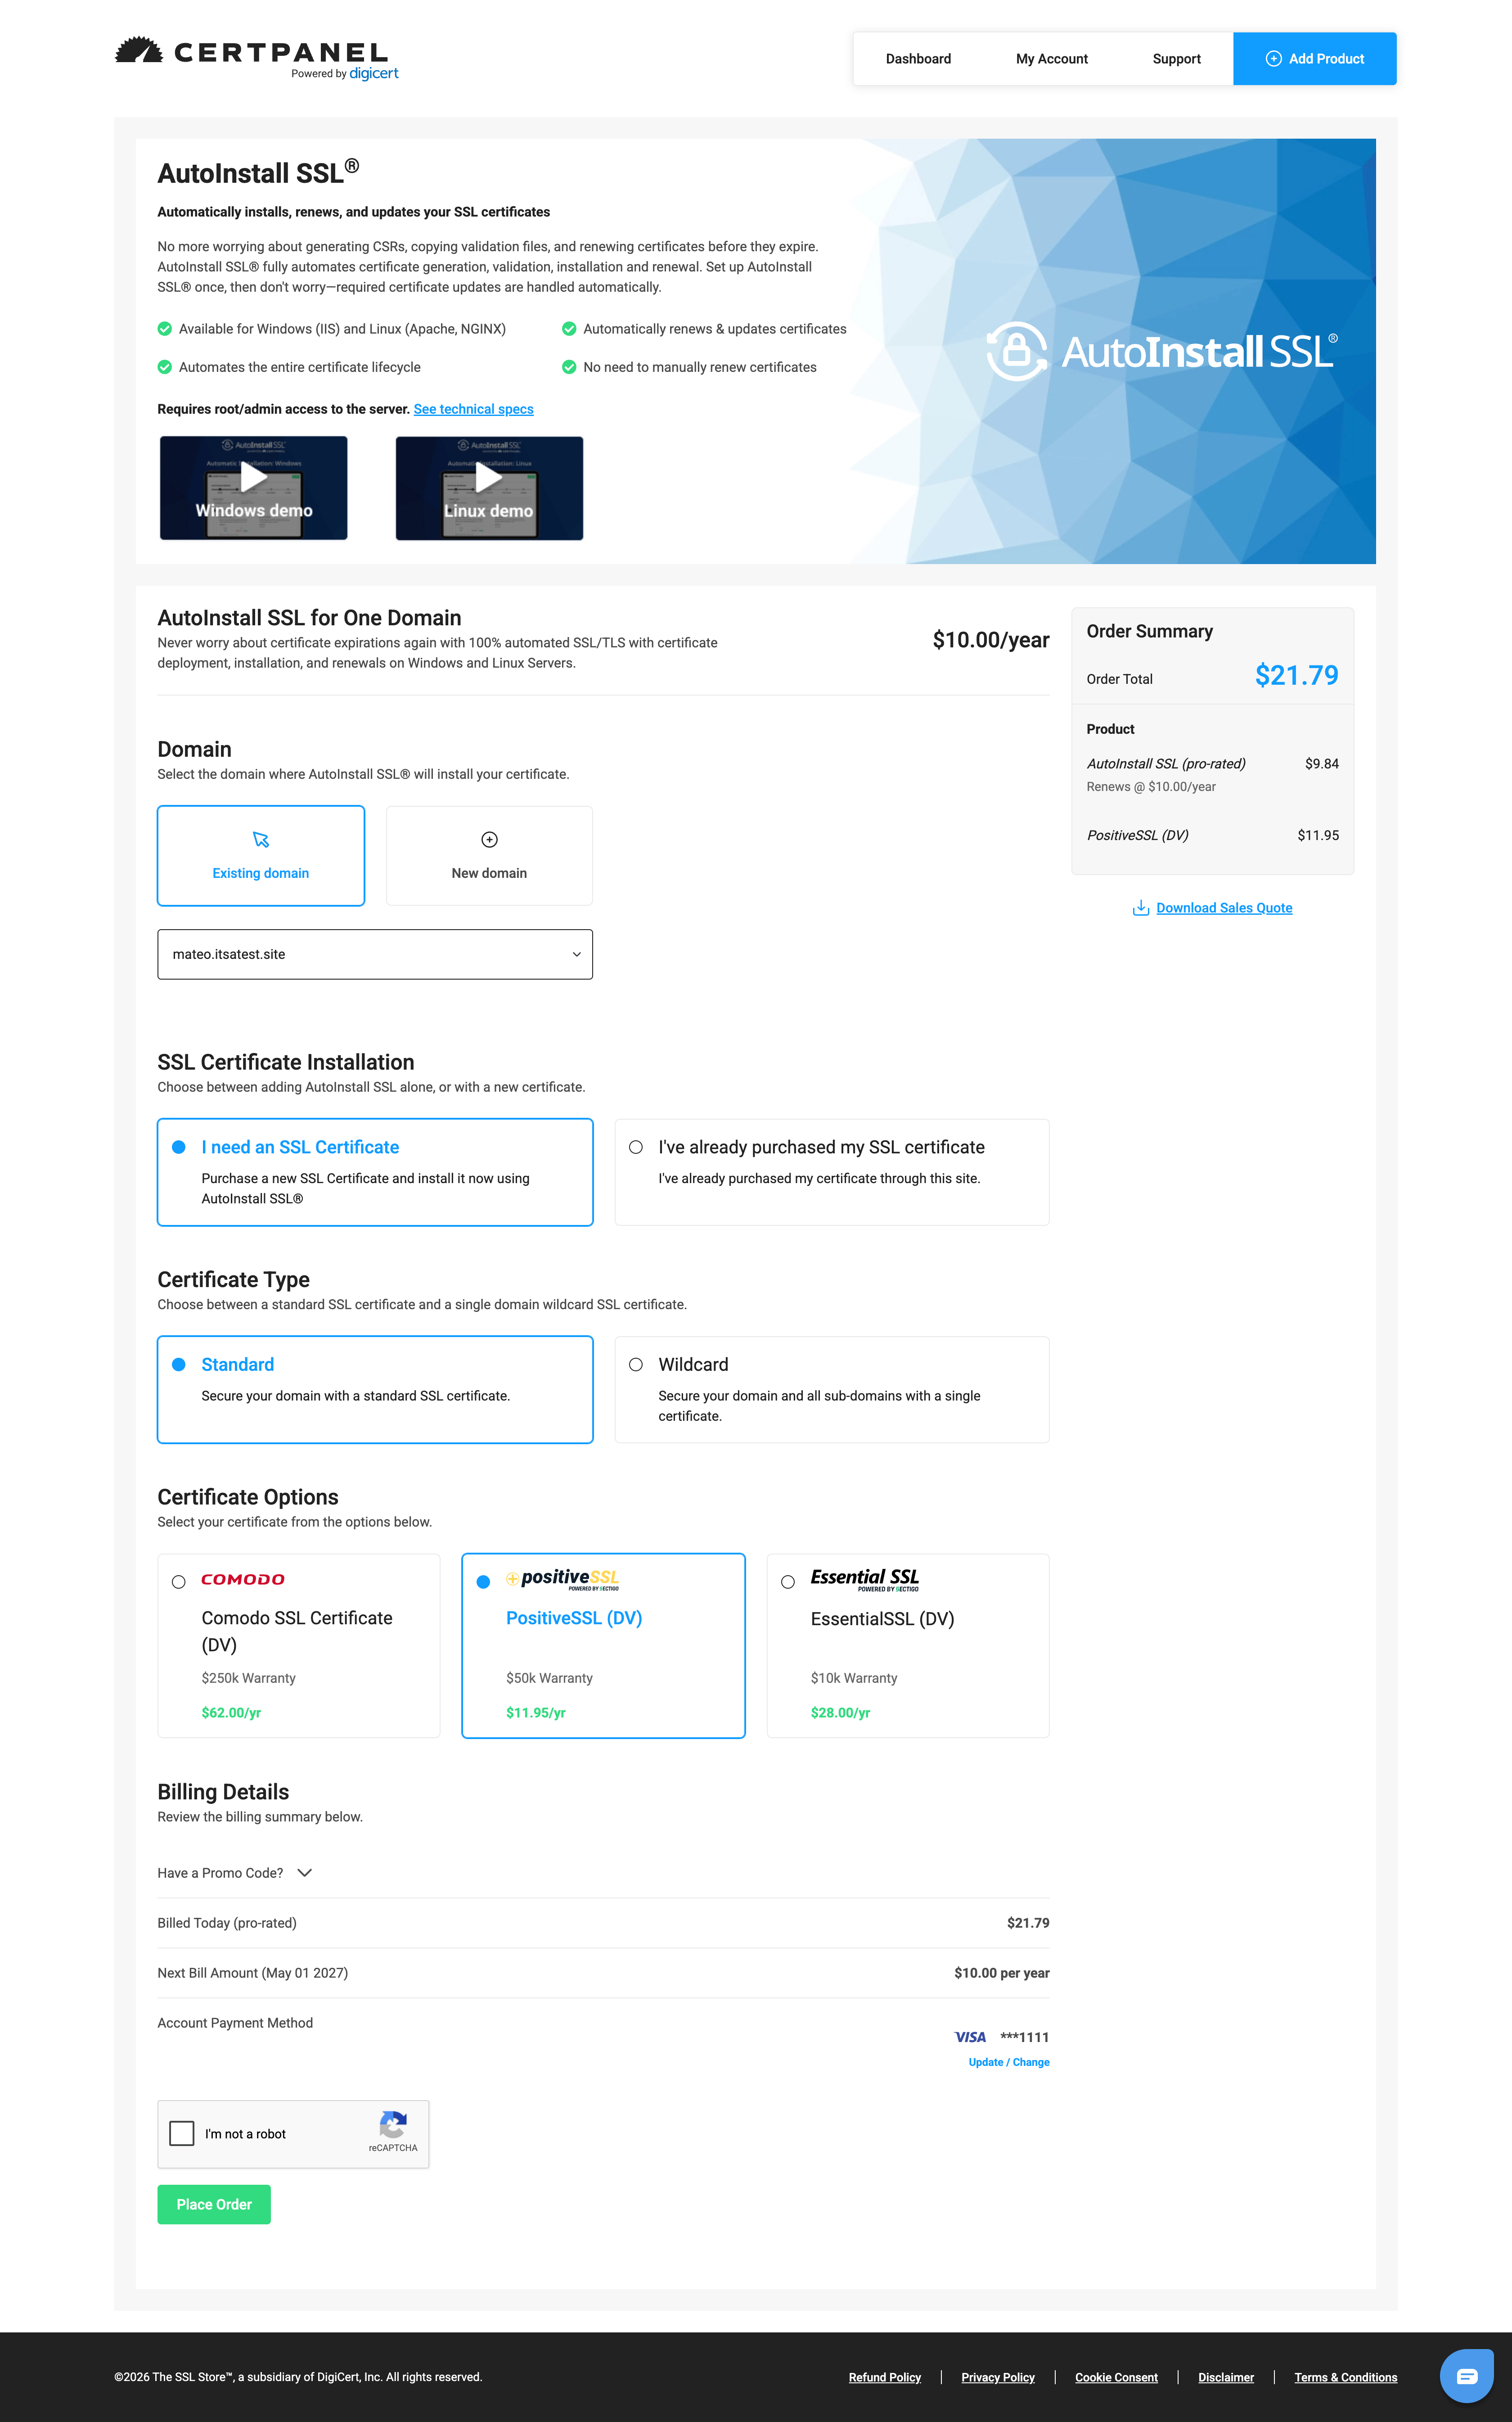Click the CertPanel logo

[x=256, y=58]
